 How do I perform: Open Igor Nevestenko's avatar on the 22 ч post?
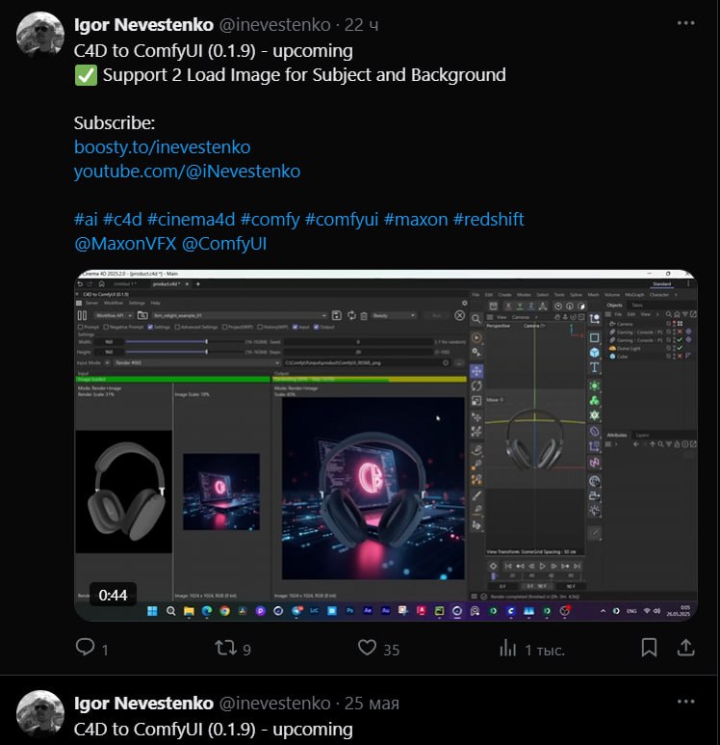click(40, 35)
